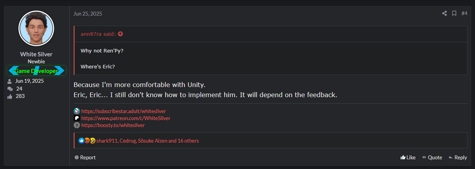Like the post by White Silver
This screenshot has height=169, width=475.
[x=408, y=157]
